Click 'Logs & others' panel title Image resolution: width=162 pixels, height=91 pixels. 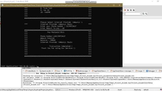point(26,68)
